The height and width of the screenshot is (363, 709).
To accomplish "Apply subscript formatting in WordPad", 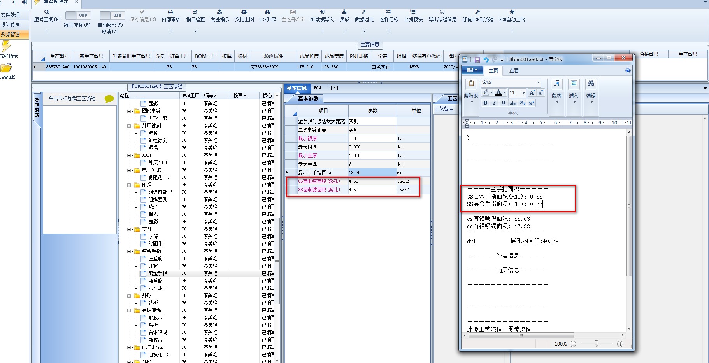I will (x=523, y=103).
